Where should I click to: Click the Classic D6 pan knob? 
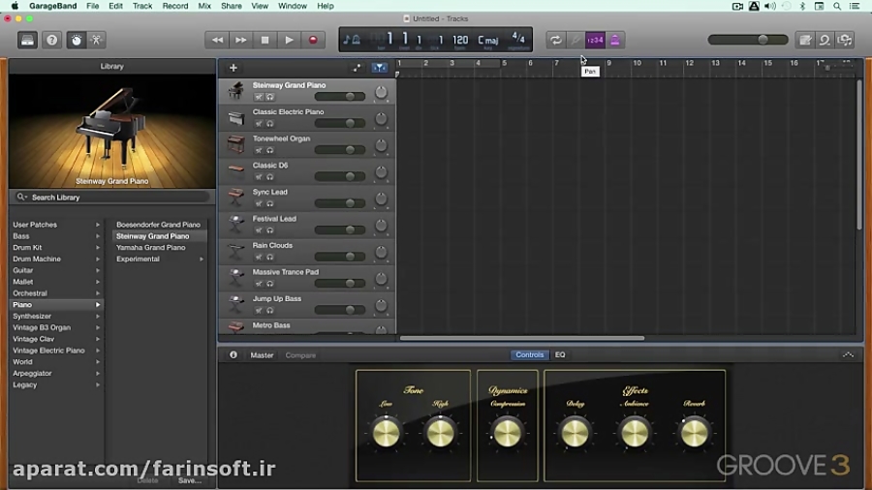pyautogui.click(x=381, y=172)
